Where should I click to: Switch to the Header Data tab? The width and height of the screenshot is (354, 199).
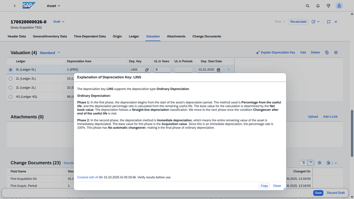(x=17, y=36)
